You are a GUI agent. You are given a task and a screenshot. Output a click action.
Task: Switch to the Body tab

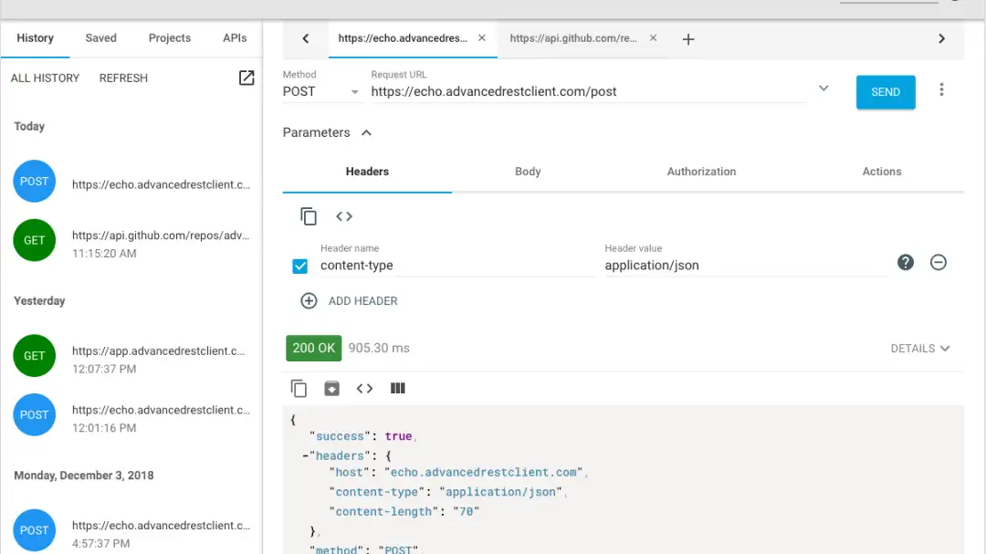point(528,172)
